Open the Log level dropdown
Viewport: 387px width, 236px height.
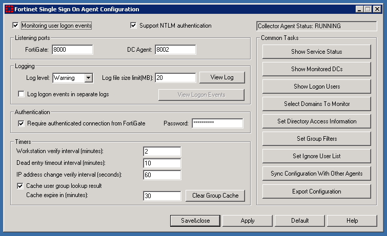pos(88,78)
